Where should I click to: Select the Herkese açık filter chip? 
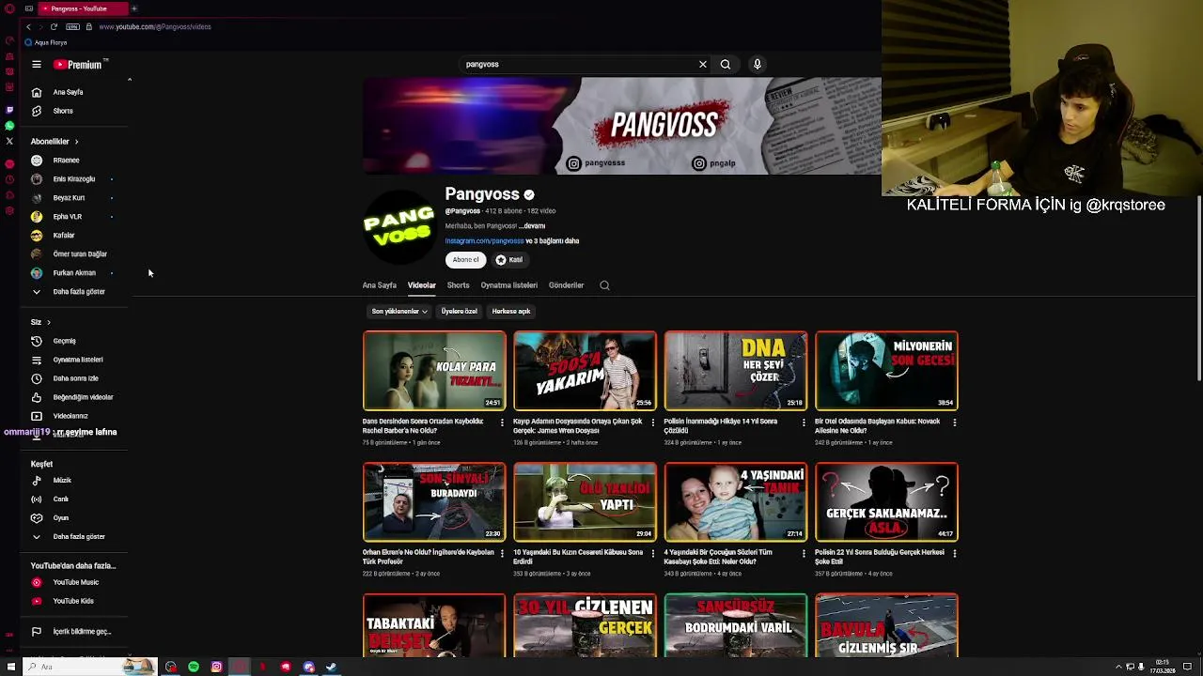[511, 311]
